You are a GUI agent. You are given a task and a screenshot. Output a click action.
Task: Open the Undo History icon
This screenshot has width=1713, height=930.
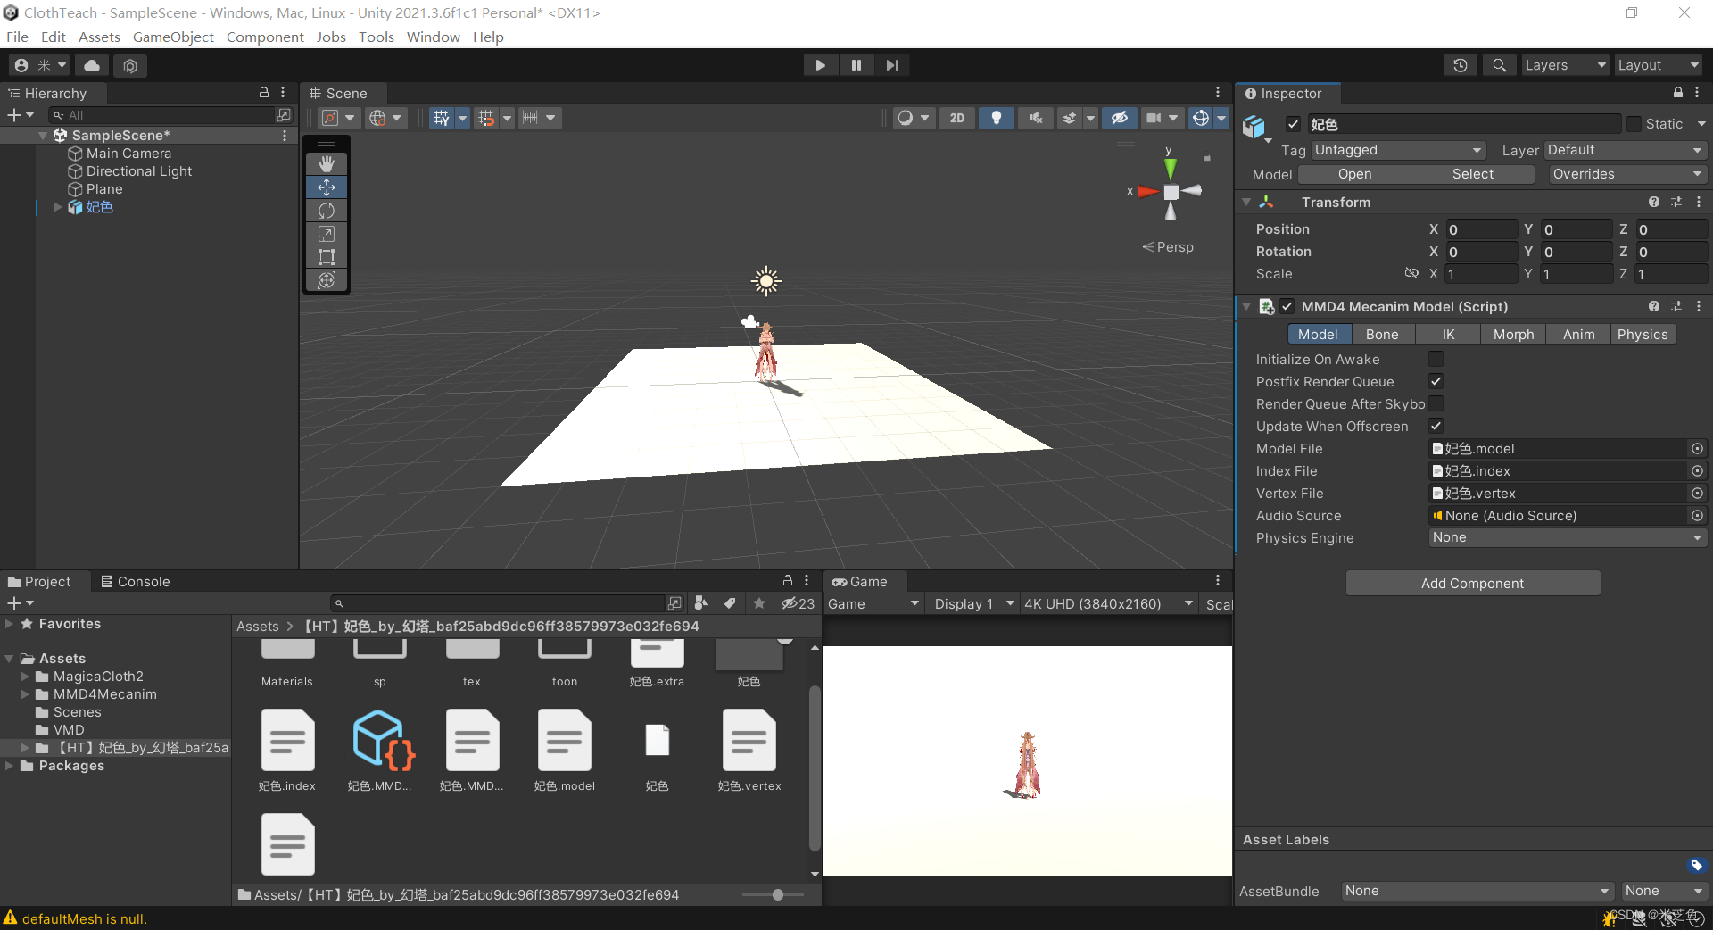pos(1461,65)
